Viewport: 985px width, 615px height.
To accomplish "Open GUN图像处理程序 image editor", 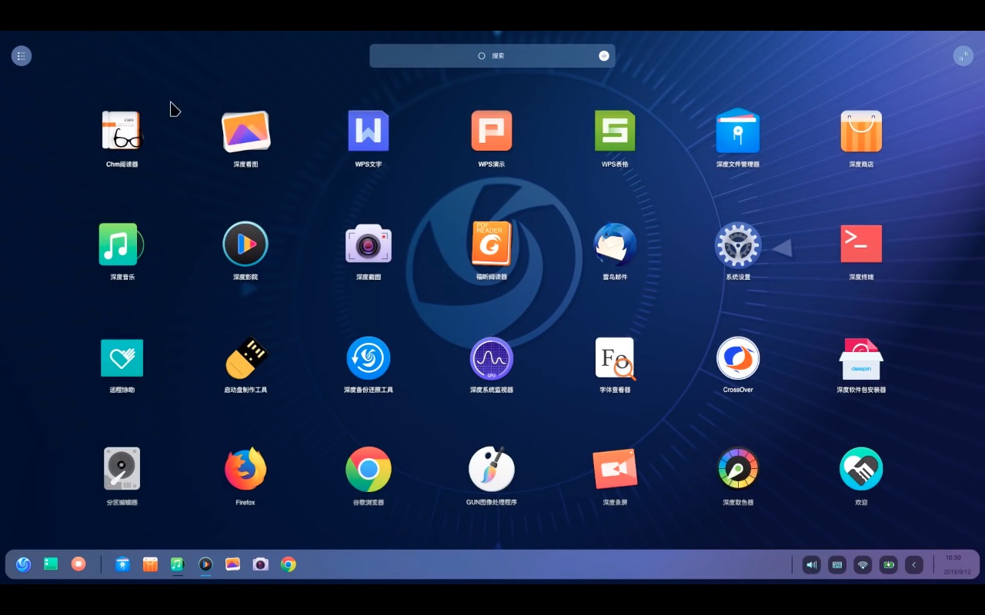I will 492,469.
